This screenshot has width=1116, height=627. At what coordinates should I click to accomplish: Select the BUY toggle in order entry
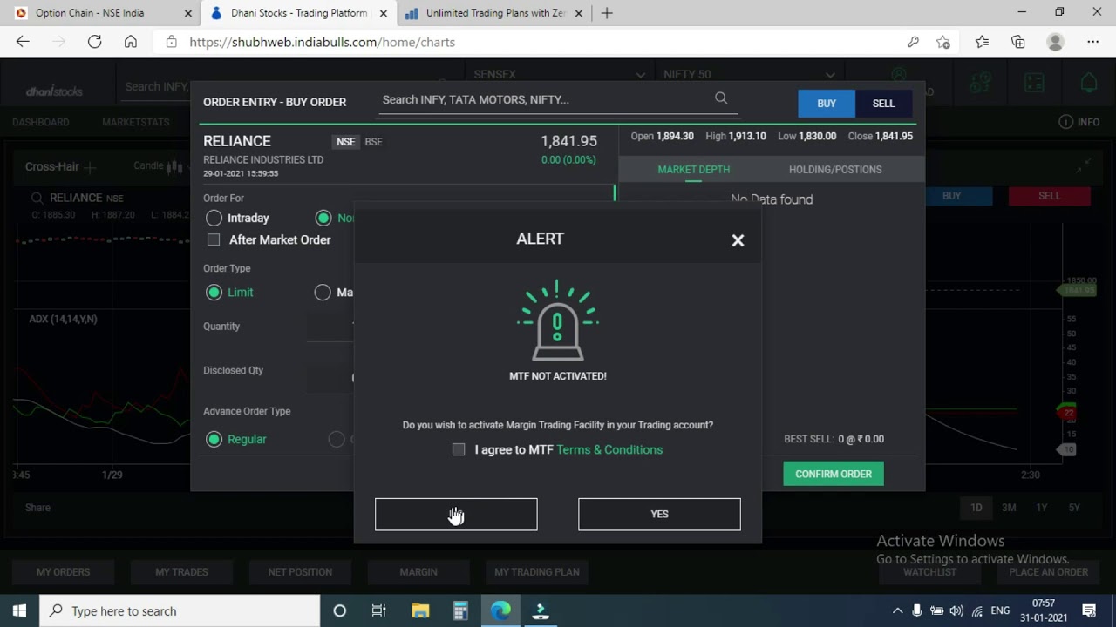[x=827, y=103]
